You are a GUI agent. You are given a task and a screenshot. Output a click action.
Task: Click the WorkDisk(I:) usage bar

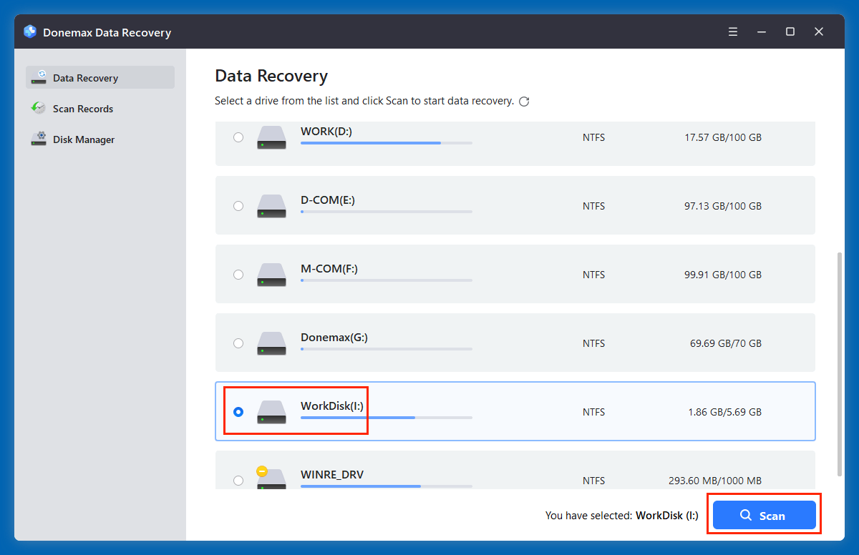(x=387, y=418)
